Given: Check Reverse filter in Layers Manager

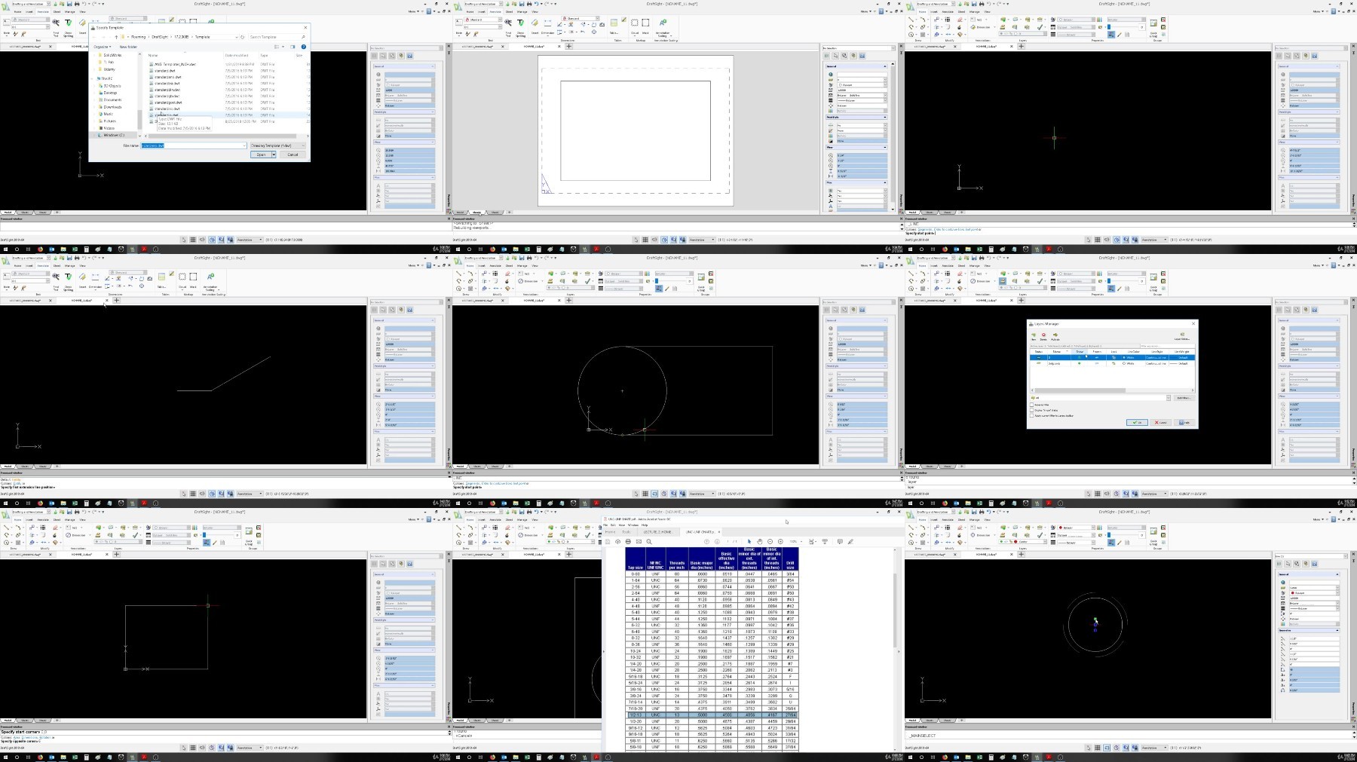Looking at the screenshot, I should [x=1031, y=405].
